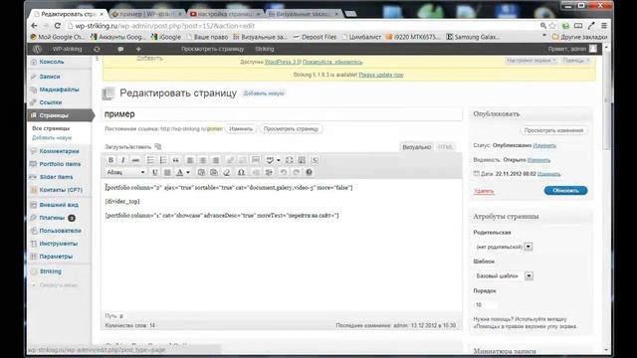The image size is (637, 358).
Task: Insert a bulleted list
Action: [x=150, y=160]
